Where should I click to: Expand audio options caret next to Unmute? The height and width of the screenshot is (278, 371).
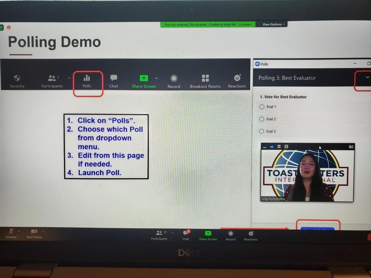19,231
